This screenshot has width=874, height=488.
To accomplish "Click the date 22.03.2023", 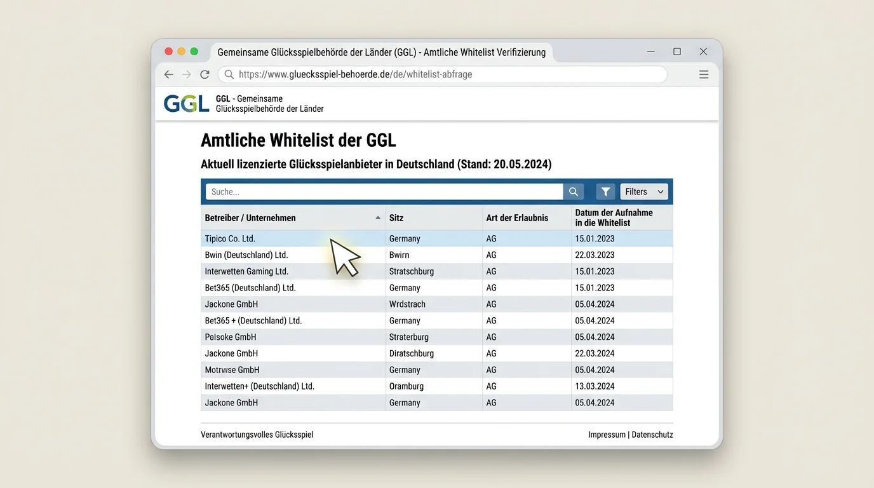I will (595, 255).
